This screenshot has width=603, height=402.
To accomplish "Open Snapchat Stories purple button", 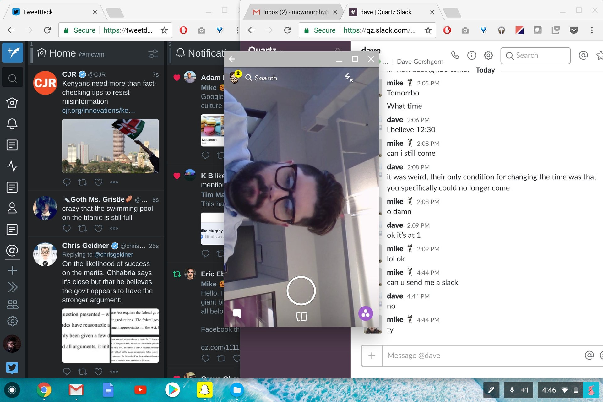I will [366, 313].
